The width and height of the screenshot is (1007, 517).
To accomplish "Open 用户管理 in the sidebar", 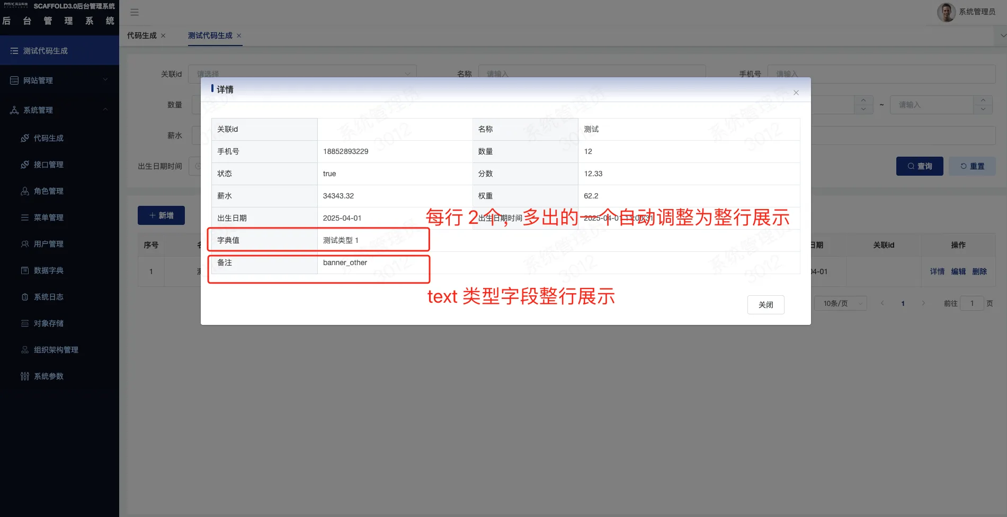I will click(59, 244).
